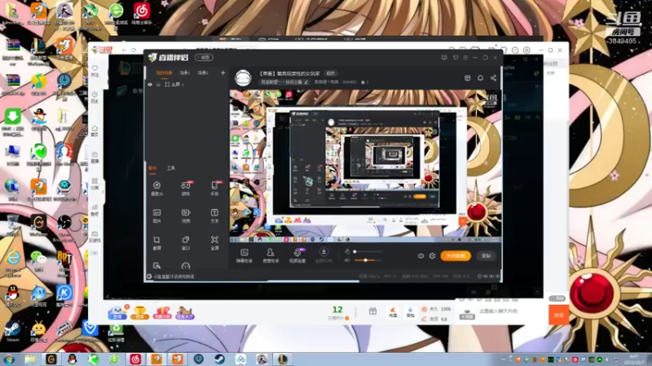Switch to Scene 2 tab
The width and height of the screenshot is (652, 366).
pyautogui.click(x=202, y=72)
